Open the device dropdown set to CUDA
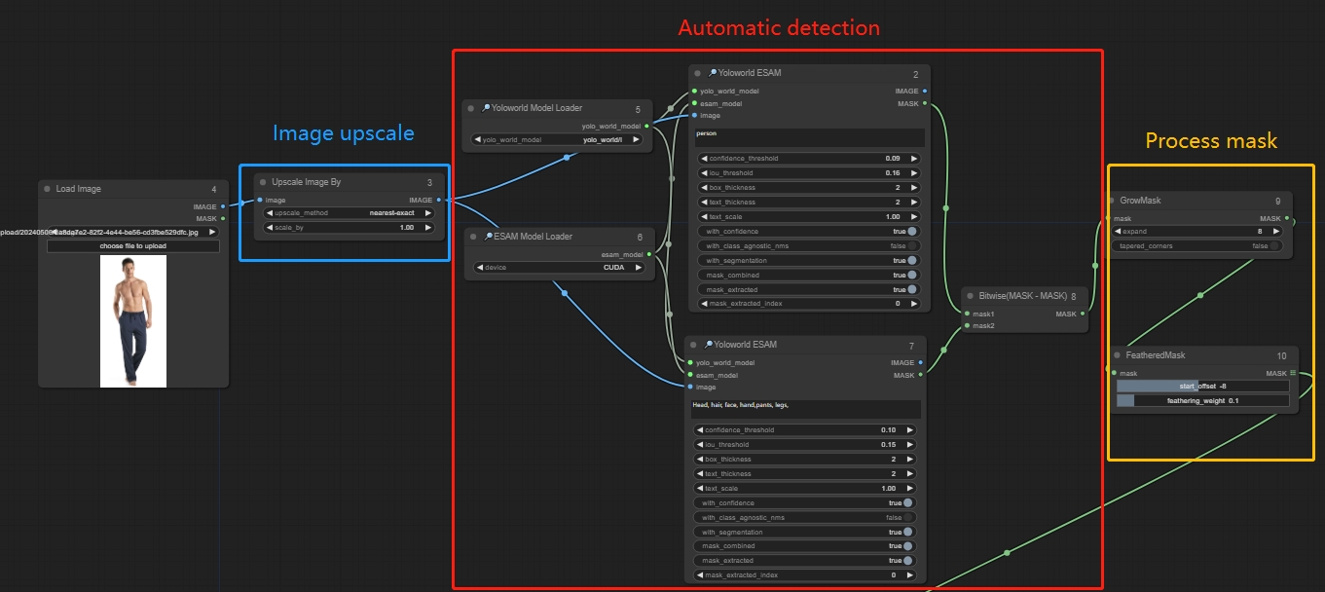Image resolution: width=1325 pixels, height=592 pixels. point(557,267)
